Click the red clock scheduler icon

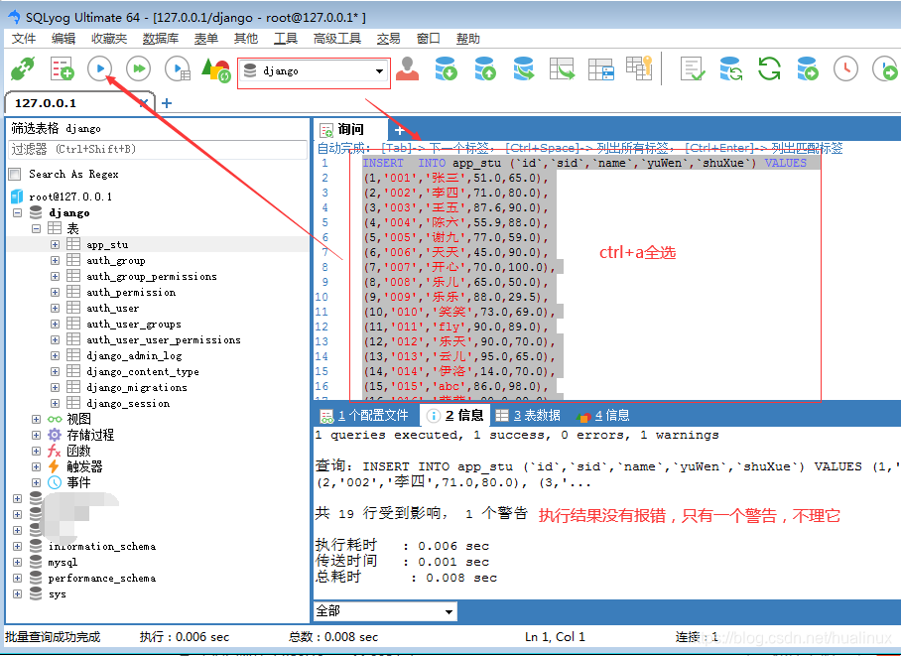coord(845,68)
